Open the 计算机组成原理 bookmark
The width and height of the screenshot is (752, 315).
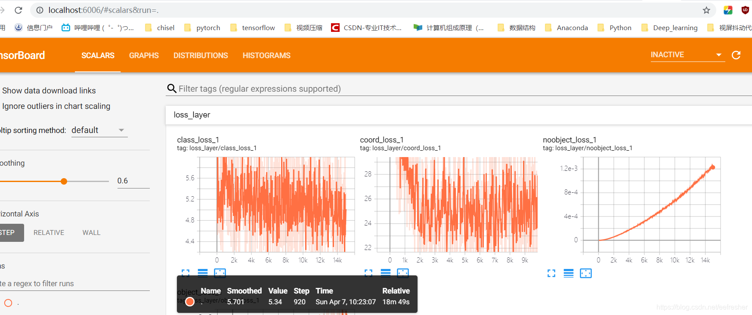[449, 28]
